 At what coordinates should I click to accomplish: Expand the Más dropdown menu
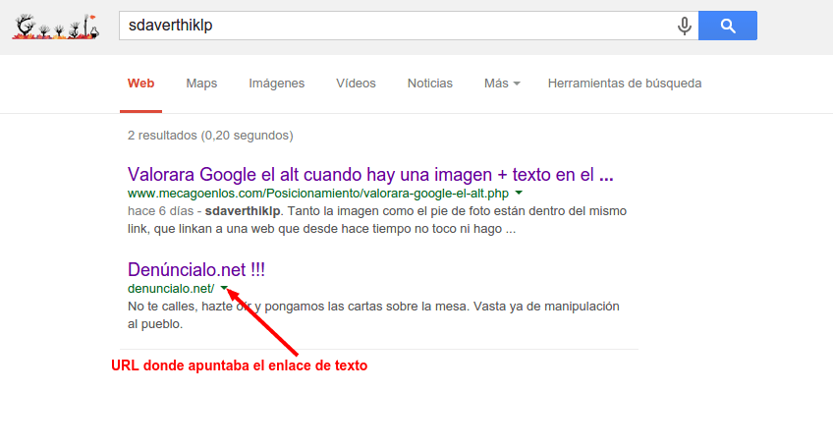tap(502, 84)
